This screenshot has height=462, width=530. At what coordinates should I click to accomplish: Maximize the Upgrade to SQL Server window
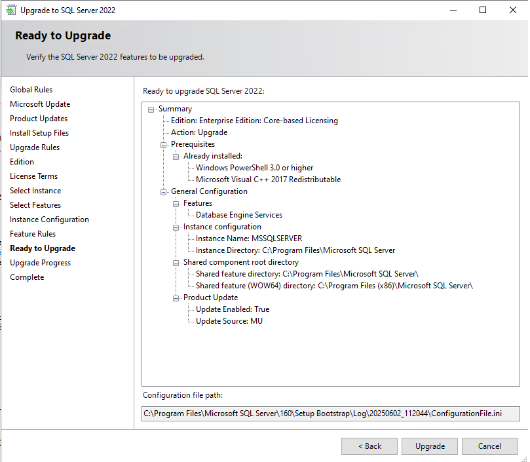coord(483,10)
